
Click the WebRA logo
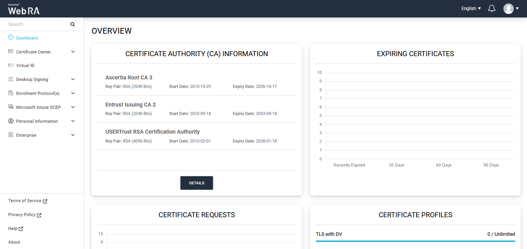pos(24,10)
